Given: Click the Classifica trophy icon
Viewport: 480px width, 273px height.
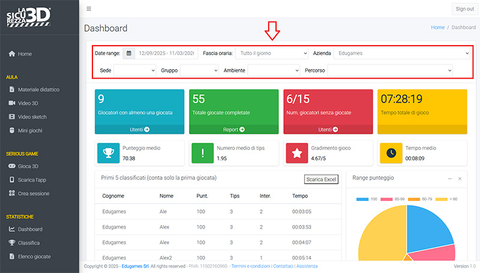Looking at the screenshot, I should (x=11, y=243).
